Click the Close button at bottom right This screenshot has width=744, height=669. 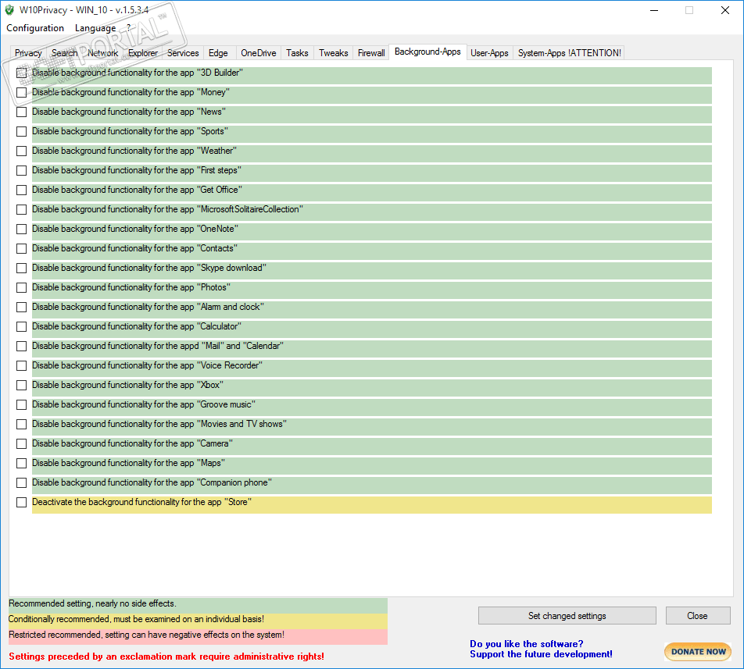point(697,615)
